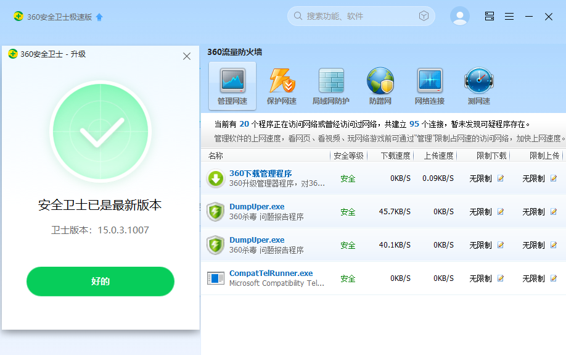Open the 360下载管理程序 link

(261, 173)
